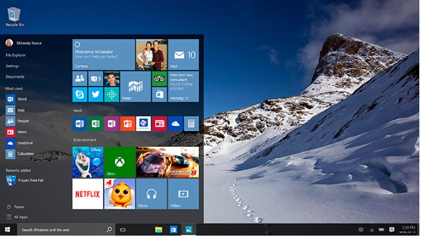Launch News from Most used list

16,132
